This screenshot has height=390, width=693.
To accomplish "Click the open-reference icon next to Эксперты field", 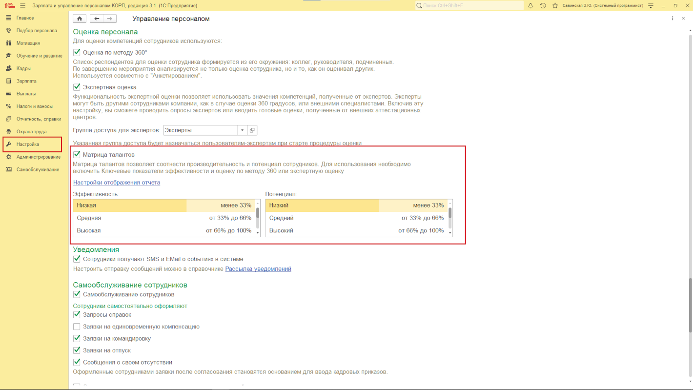I will 252,130.
